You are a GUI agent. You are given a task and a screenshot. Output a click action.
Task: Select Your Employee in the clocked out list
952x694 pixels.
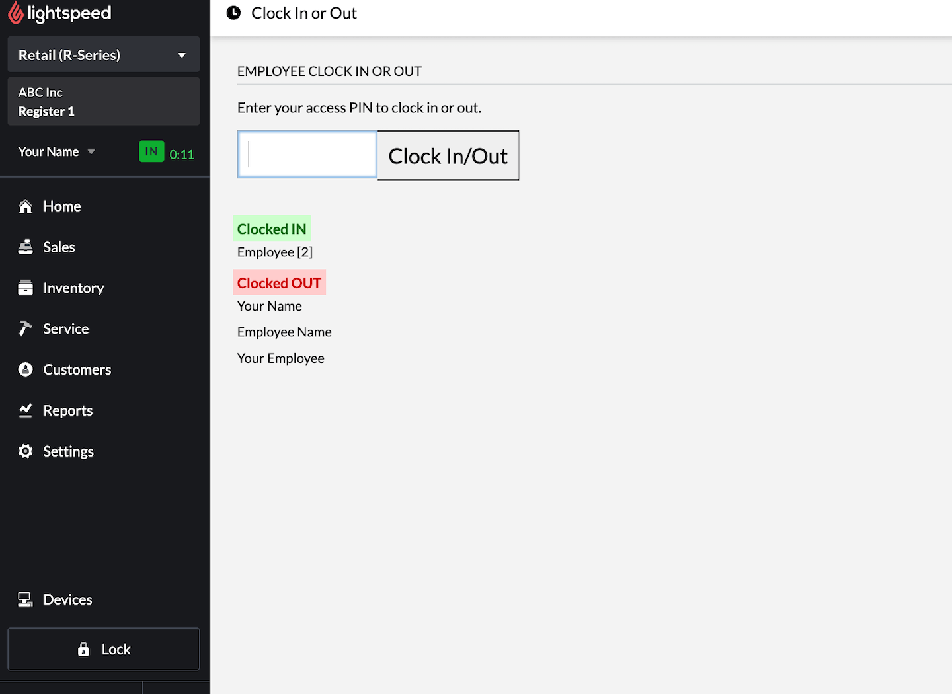point(281,358)
